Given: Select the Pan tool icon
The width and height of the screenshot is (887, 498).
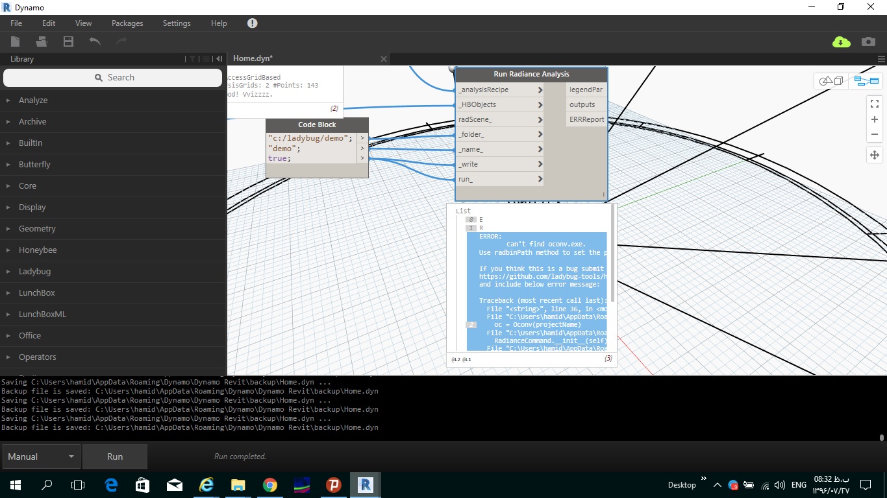Looking at the screenshot, I should click(x=874, y=155).
